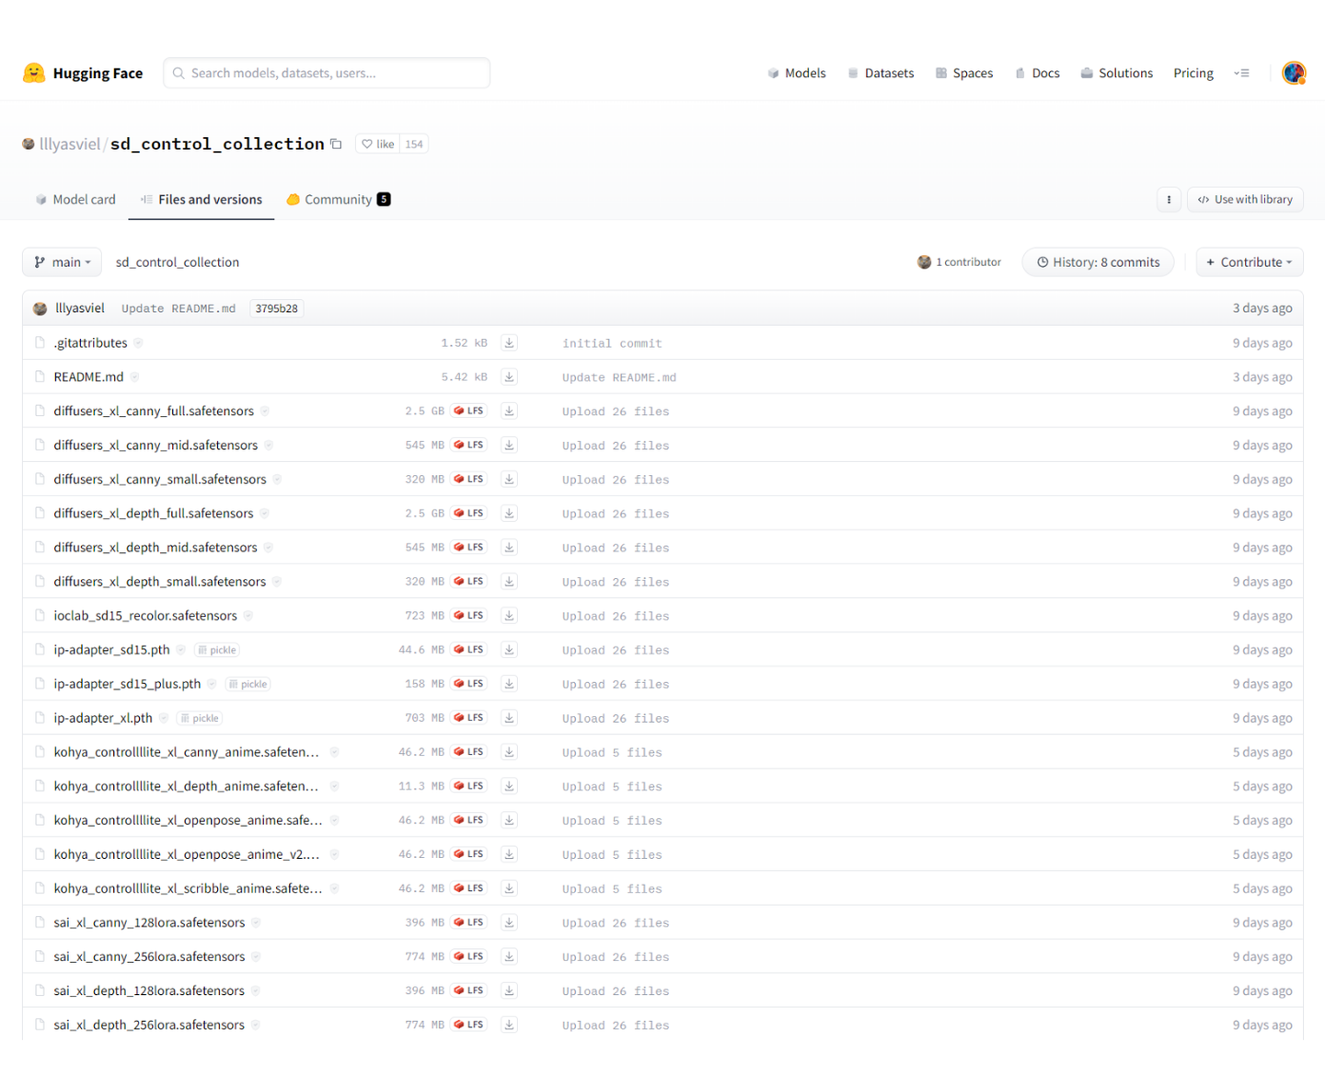
Task: Download the .gitattributes file
Action: (509, 342)
